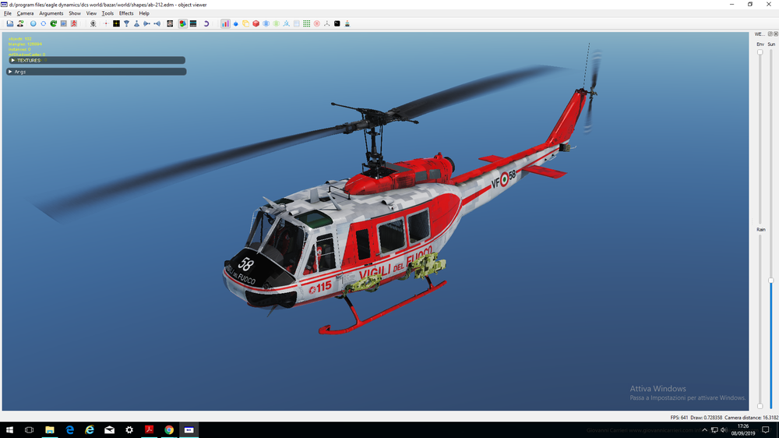
Task: Open the View menu
Action: pyautogui.click(x=91, y=13)
